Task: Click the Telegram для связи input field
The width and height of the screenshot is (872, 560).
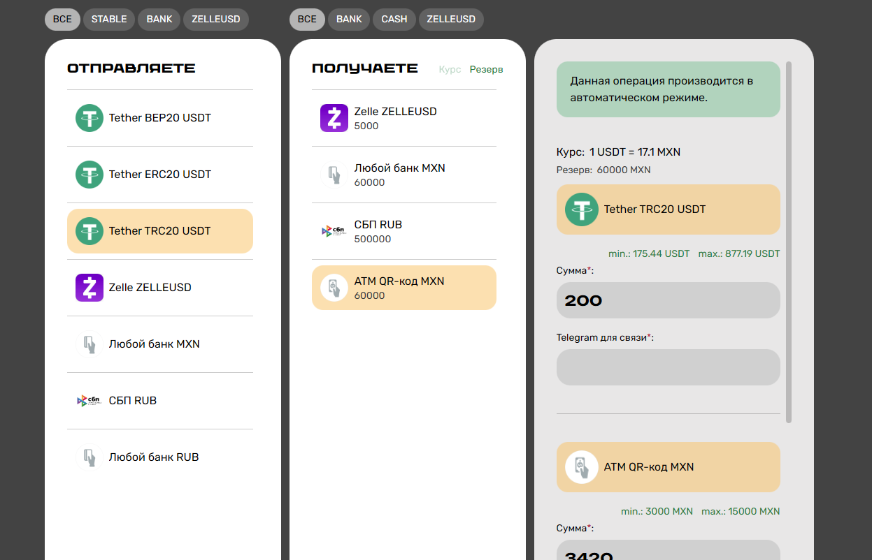Action: [x=668, y=367]
